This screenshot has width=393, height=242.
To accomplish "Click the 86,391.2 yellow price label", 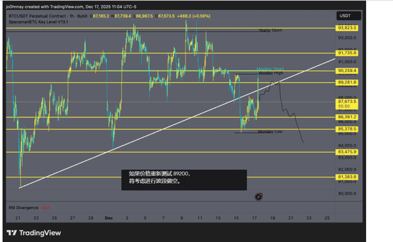I will [x=347, y=117].
